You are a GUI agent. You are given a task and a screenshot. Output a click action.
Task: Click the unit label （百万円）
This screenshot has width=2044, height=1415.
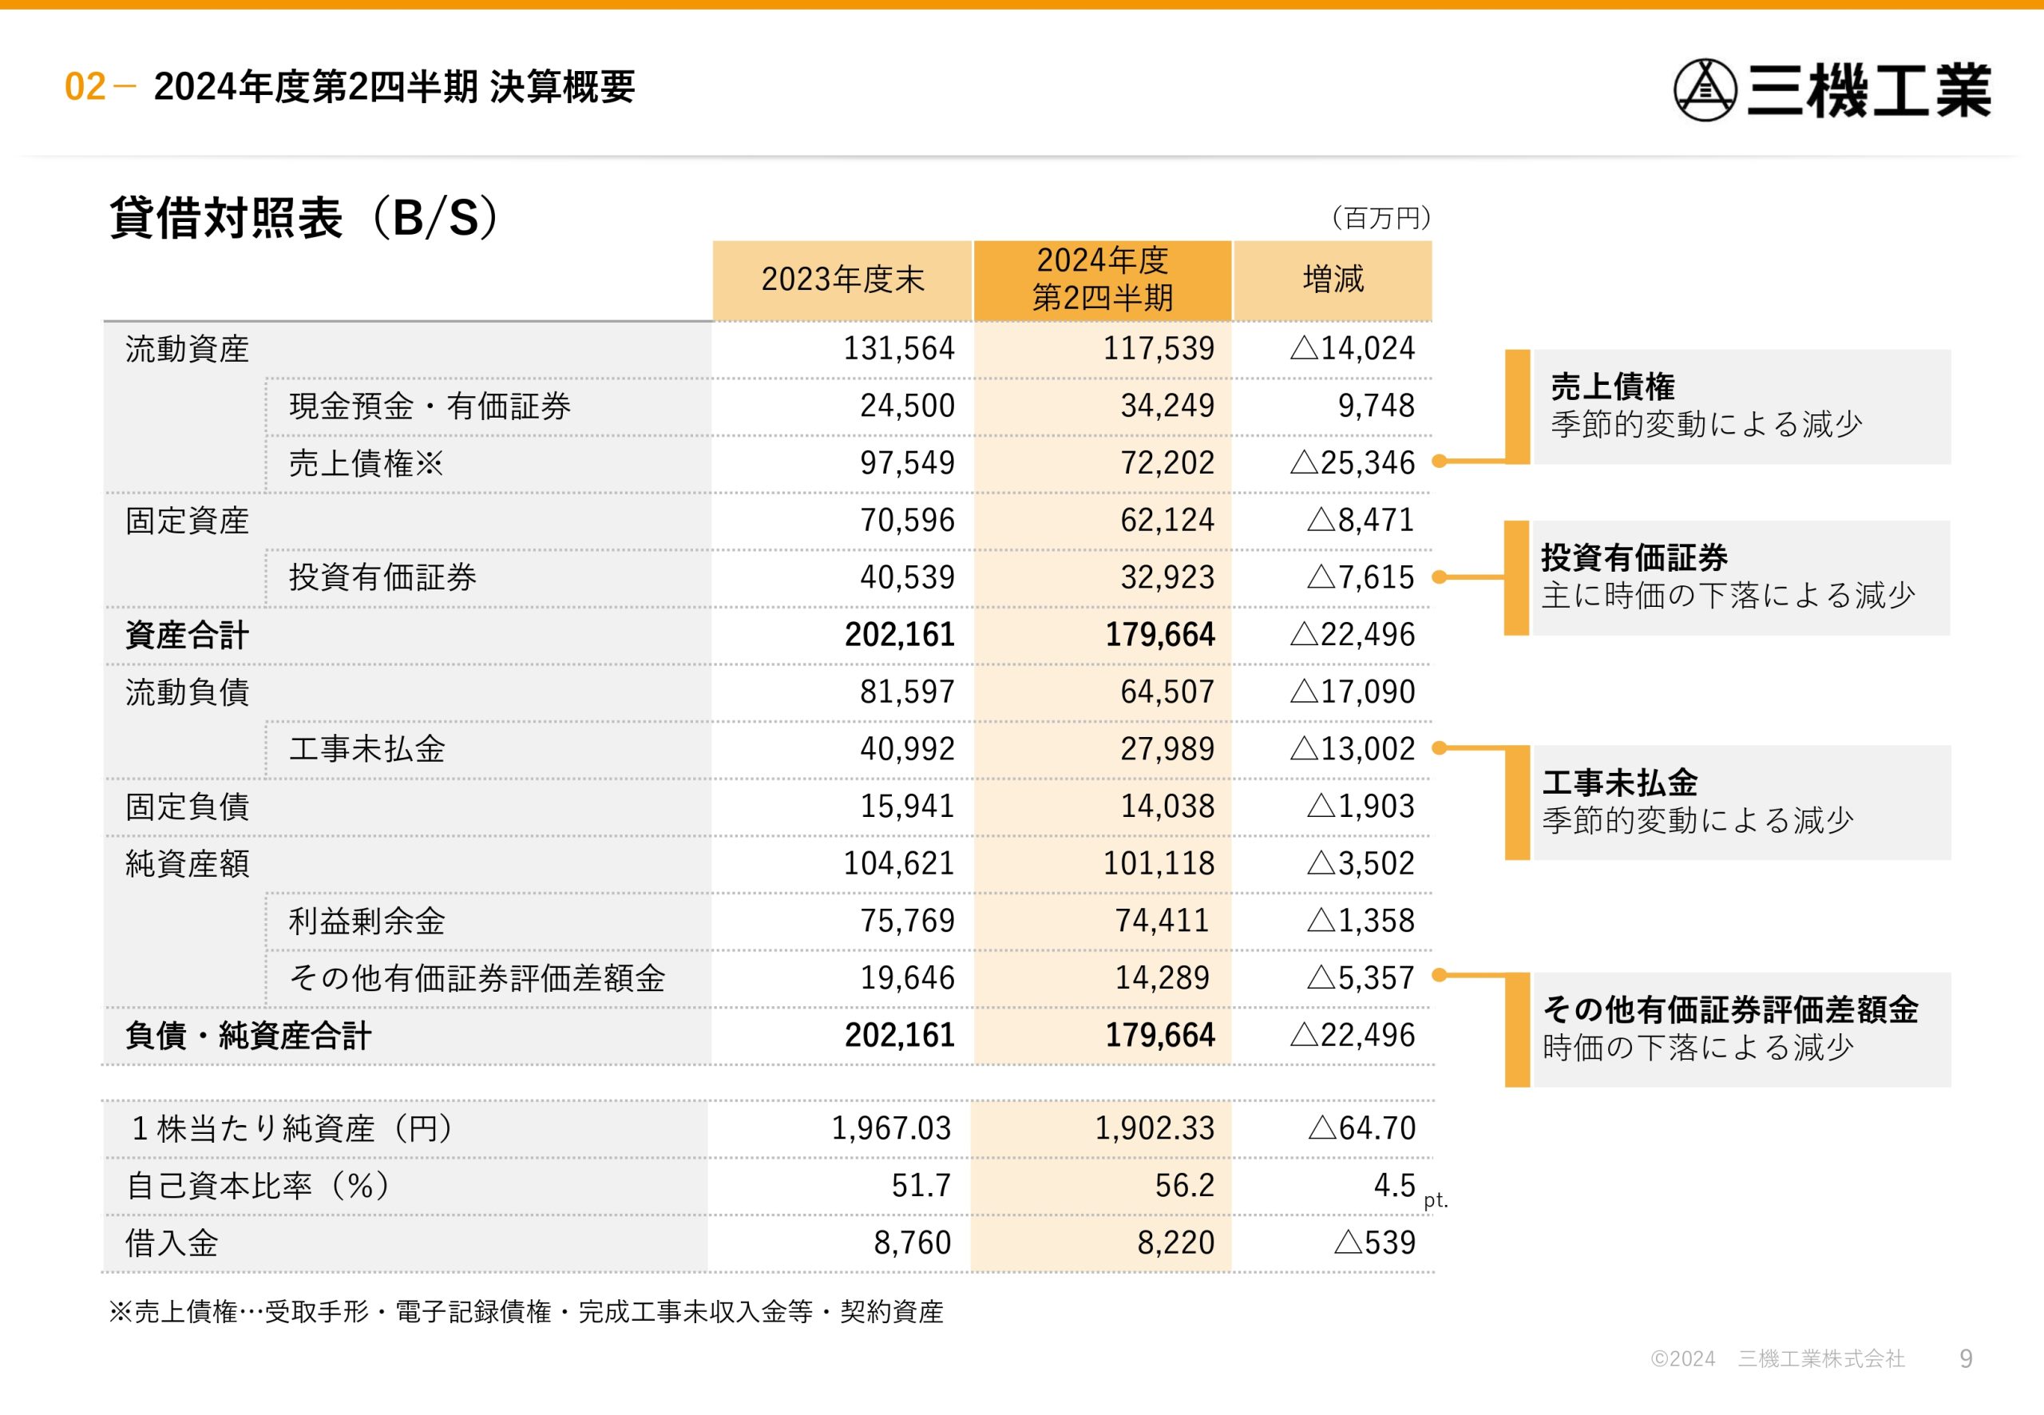pos(1381,217)
